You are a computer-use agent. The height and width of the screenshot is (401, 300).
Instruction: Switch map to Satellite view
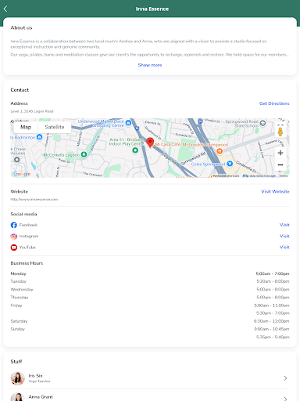[55, 127]
